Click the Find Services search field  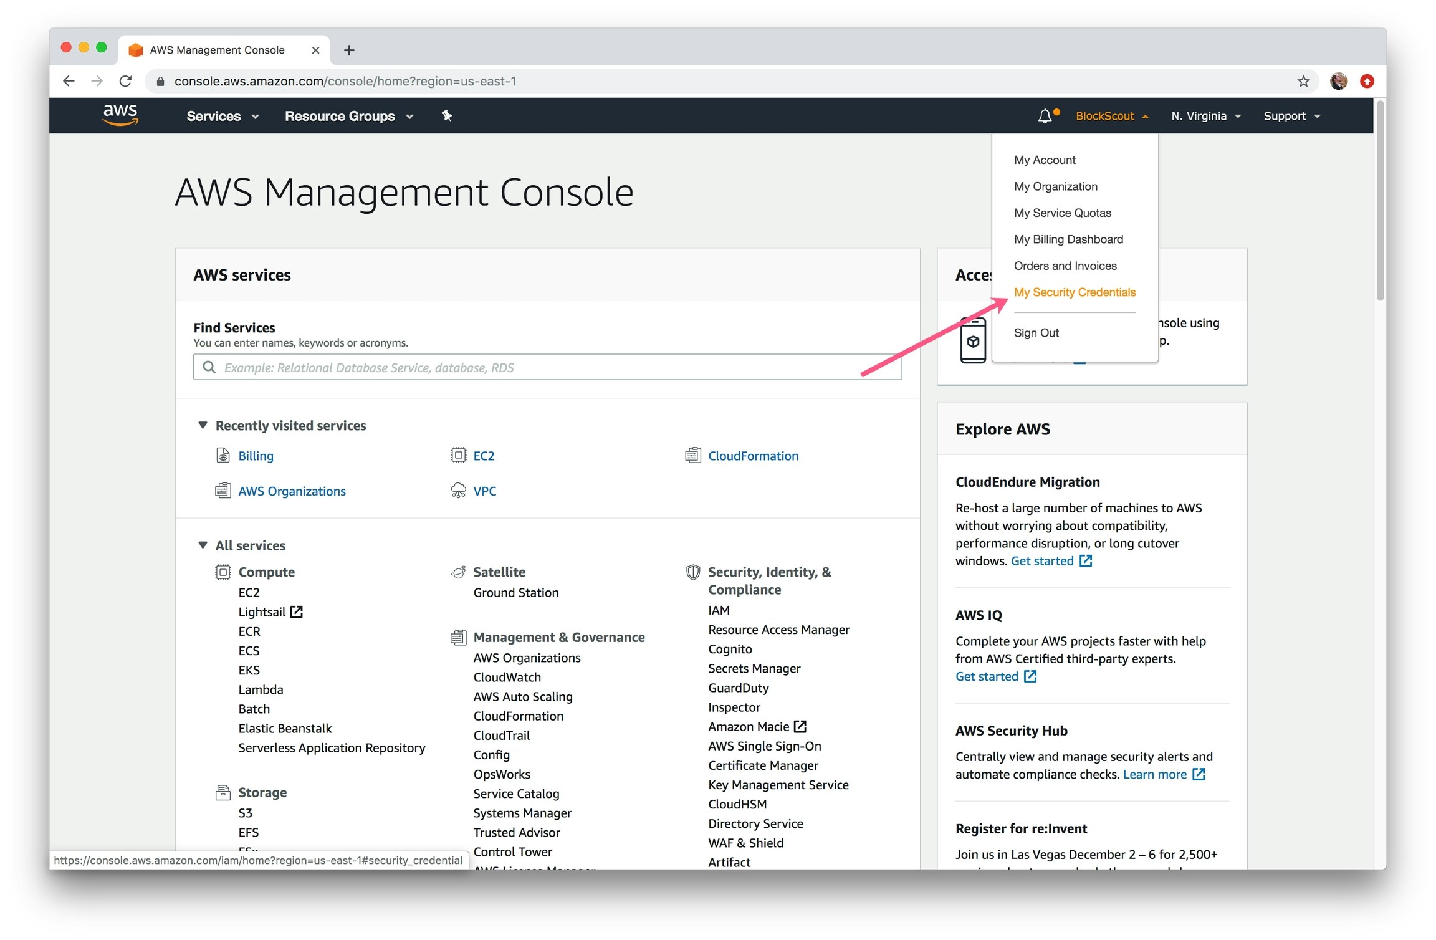coord(547,367)
